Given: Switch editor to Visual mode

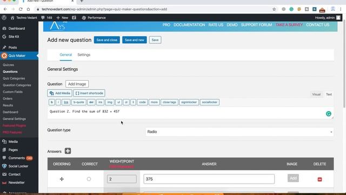Looking at the screenshot, I should click(316, 94).
